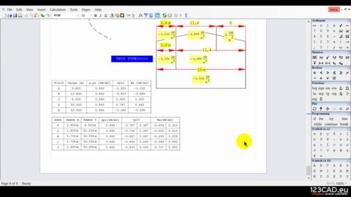The image size is (351, 197).
Task: Insert the log function
Action: (x=315, y=88)
